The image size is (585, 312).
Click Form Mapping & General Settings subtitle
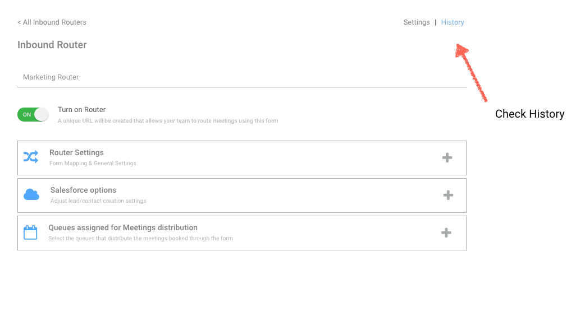coord(93,164)
